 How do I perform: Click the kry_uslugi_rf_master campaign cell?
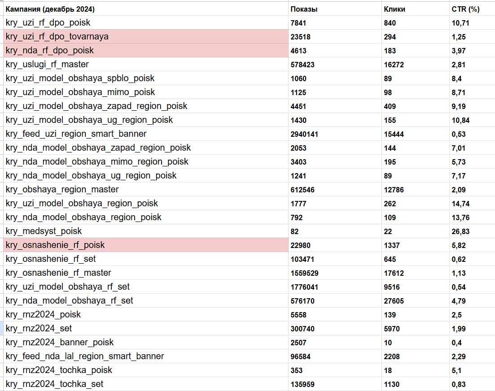coord(47,65)
